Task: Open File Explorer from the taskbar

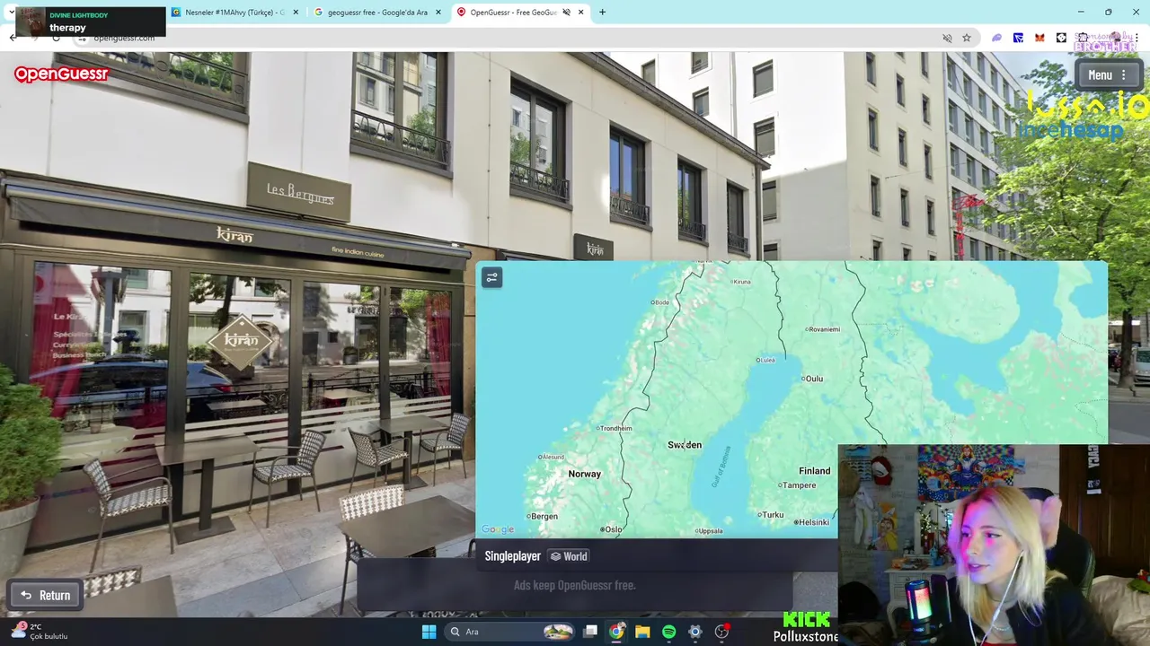Action: pyautogui.click(x=642, y=632)
